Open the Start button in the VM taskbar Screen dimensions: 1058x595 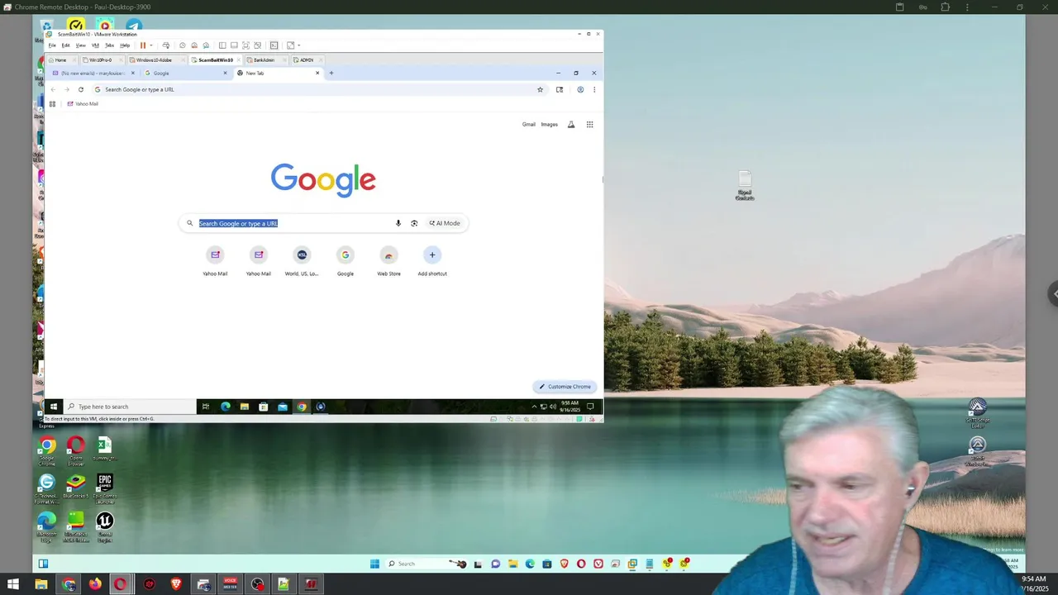pyautogui.click(x=54, y=407)
